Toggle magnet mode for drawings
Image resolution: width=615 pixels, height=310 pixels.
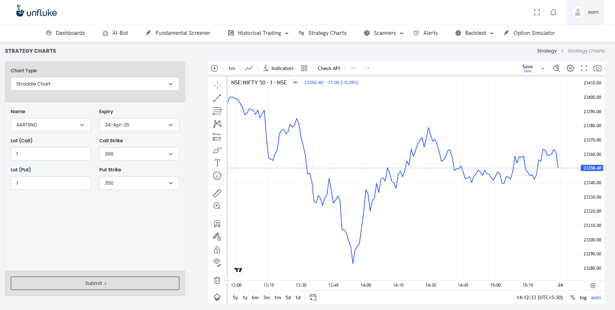coord(217,224)
